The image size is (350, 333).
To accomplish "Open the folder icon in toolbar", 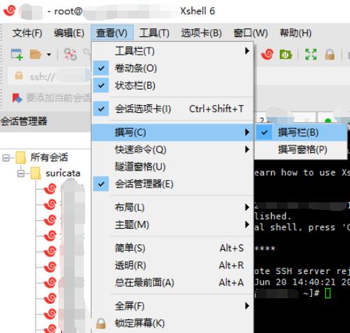I will pyautogui.click(x=35, y=55).
